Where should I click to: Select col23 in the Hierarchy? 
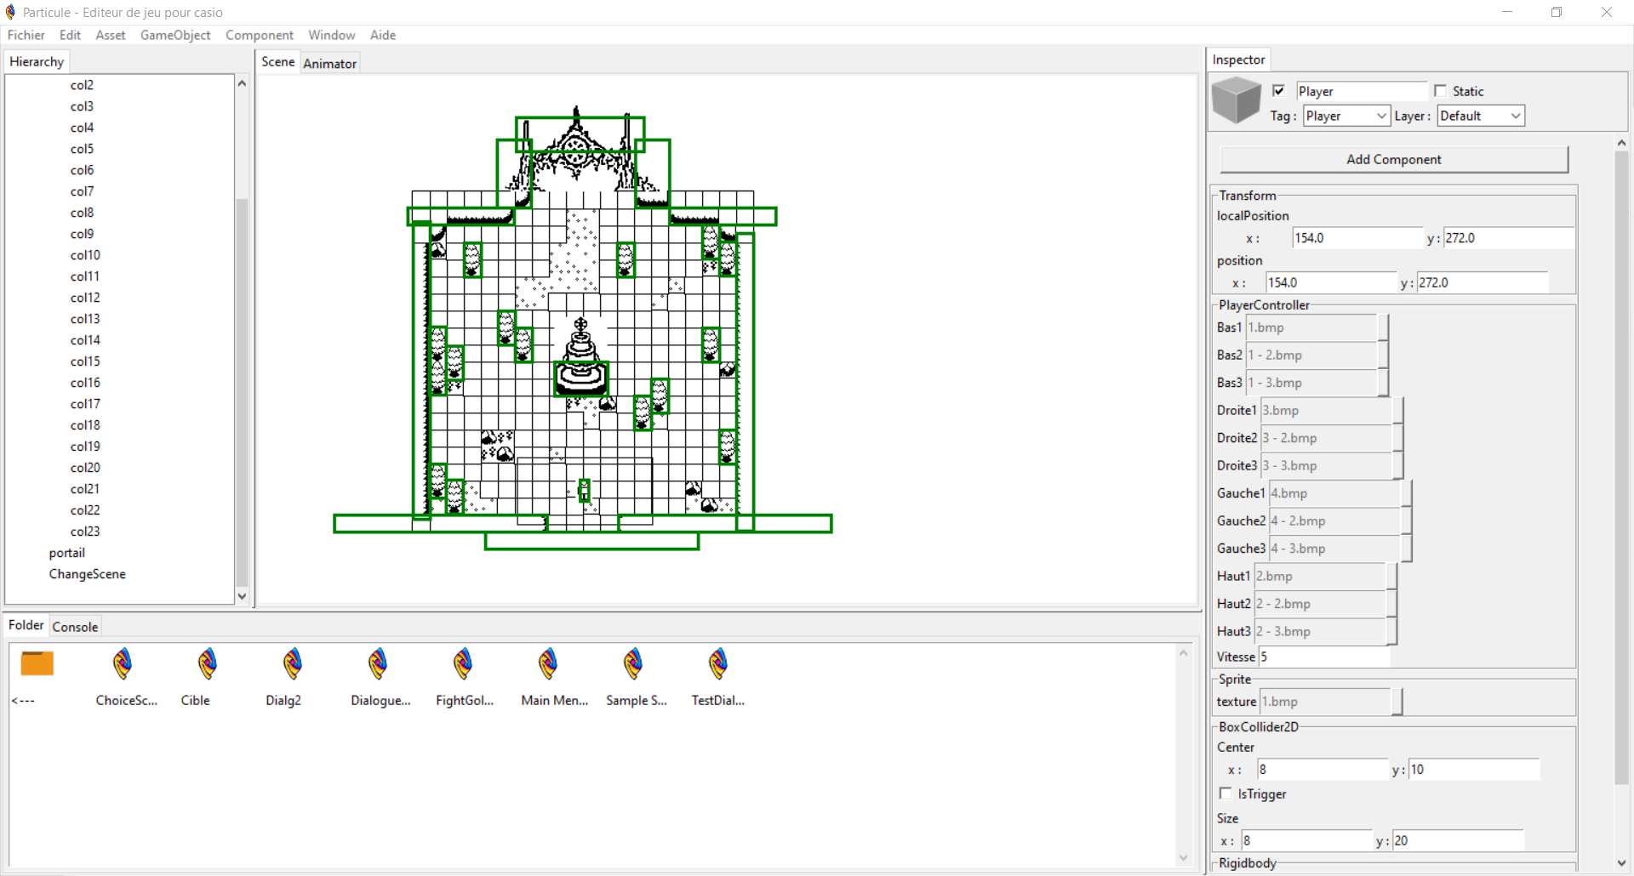pyautogui.click(x=85, y=532)
